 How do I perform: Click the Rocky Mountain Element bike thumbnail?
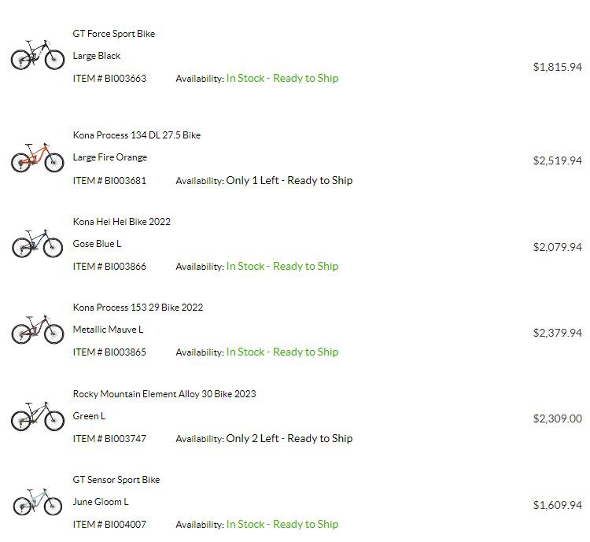click(x=38, y=416)
